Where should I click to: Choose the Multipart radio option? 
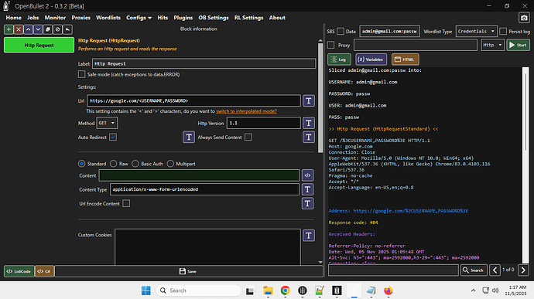pos(170,164)
